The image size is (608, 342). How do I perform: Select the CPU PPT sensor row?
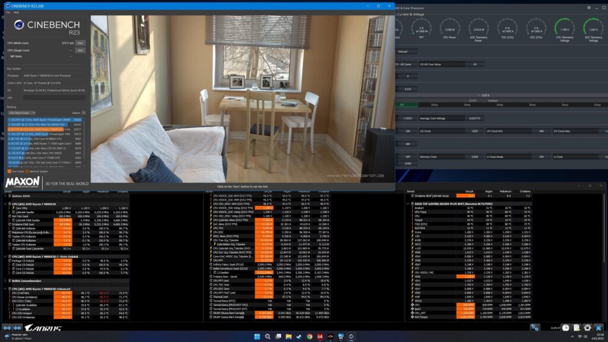click(x=269, y=261)
